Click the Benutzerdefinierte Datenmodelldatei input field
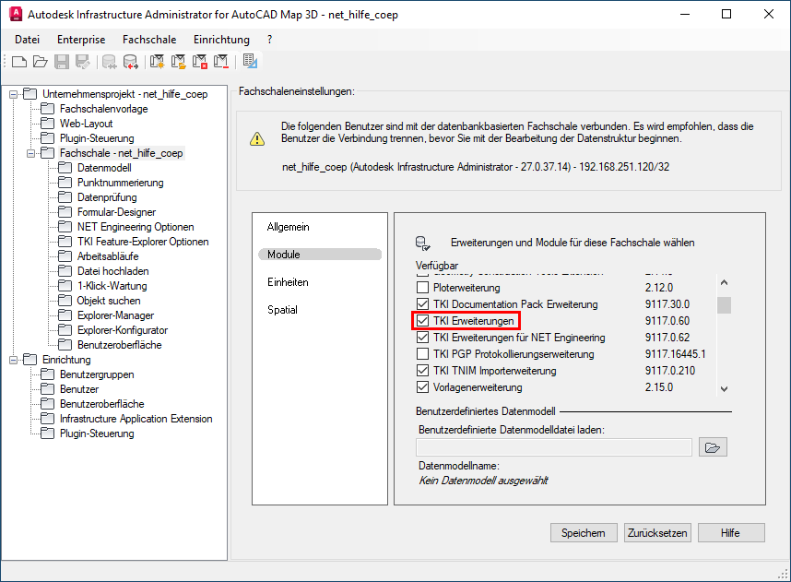791x582 pixels. pos(554,447)
